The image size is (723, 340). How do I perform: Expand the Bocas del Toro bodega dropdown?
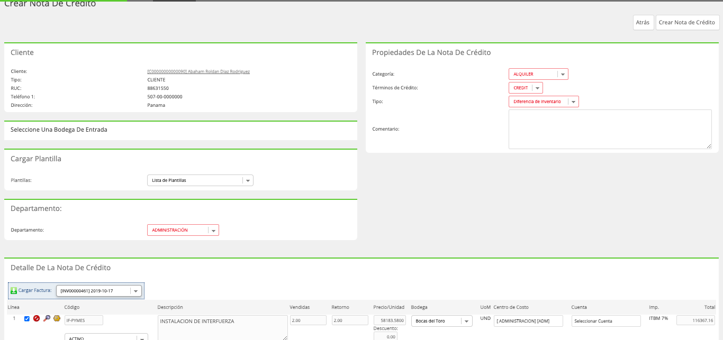[442, 321]
